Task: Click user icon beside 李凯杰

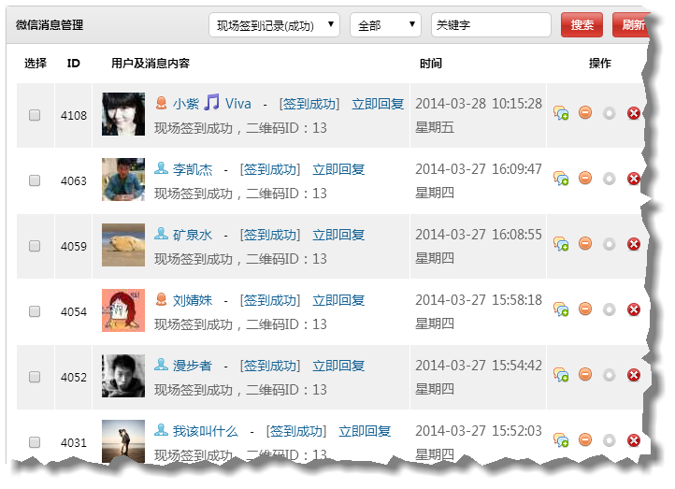Action: tap(161, 168)
